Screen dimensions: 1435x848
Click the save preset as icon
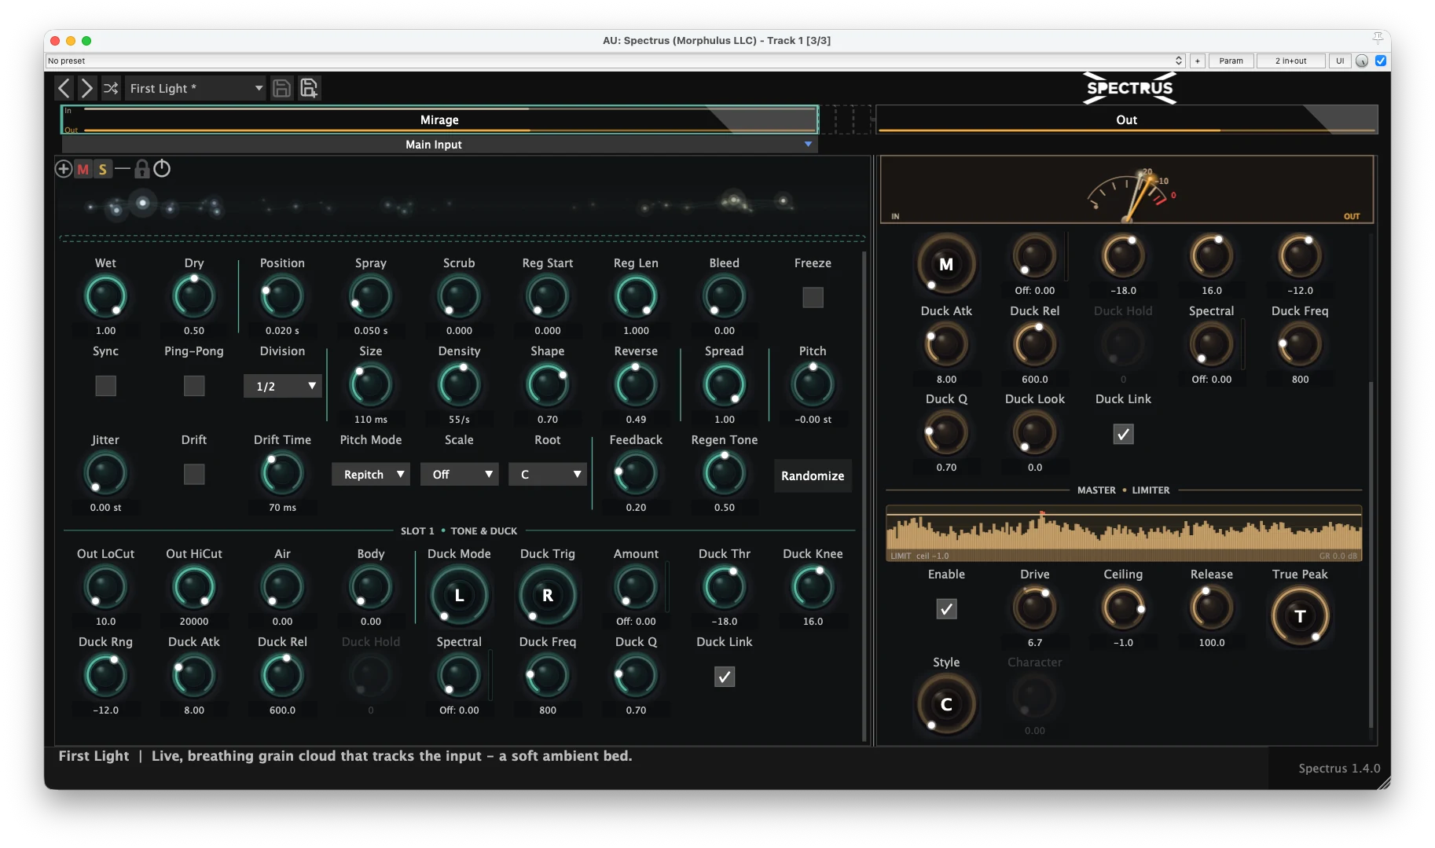click(x=309, y=88)
